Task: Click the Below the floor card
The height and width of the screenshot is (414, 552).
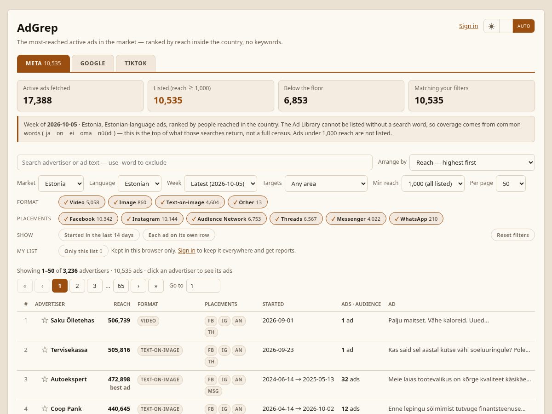Action: click(x=341, y=96)
